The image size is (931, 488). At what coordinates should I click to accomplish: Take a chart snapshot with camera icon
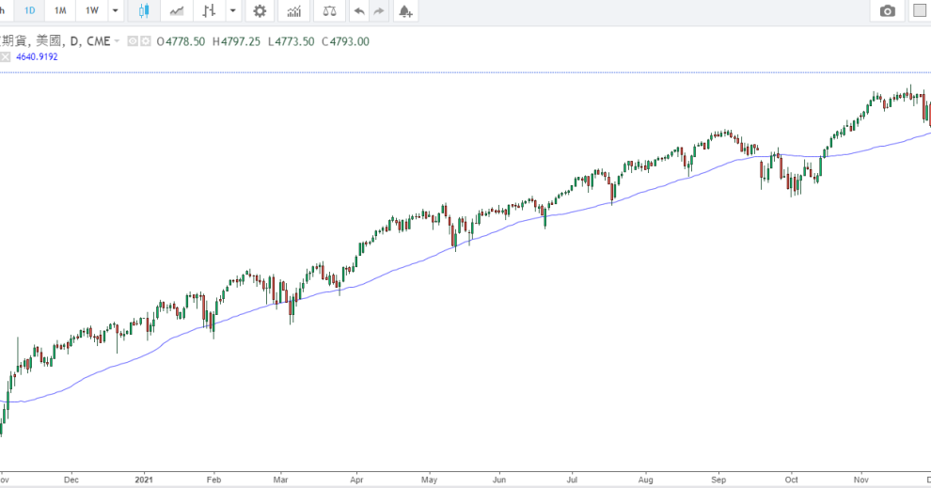tap(887, 11)
